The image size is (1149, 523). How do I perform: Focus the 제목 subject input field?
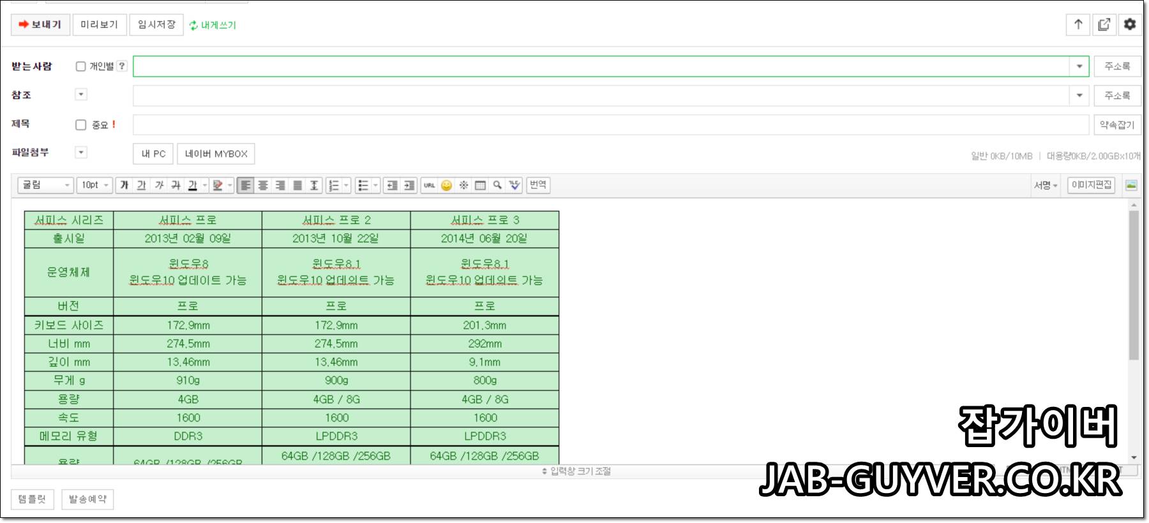point(611,125)
